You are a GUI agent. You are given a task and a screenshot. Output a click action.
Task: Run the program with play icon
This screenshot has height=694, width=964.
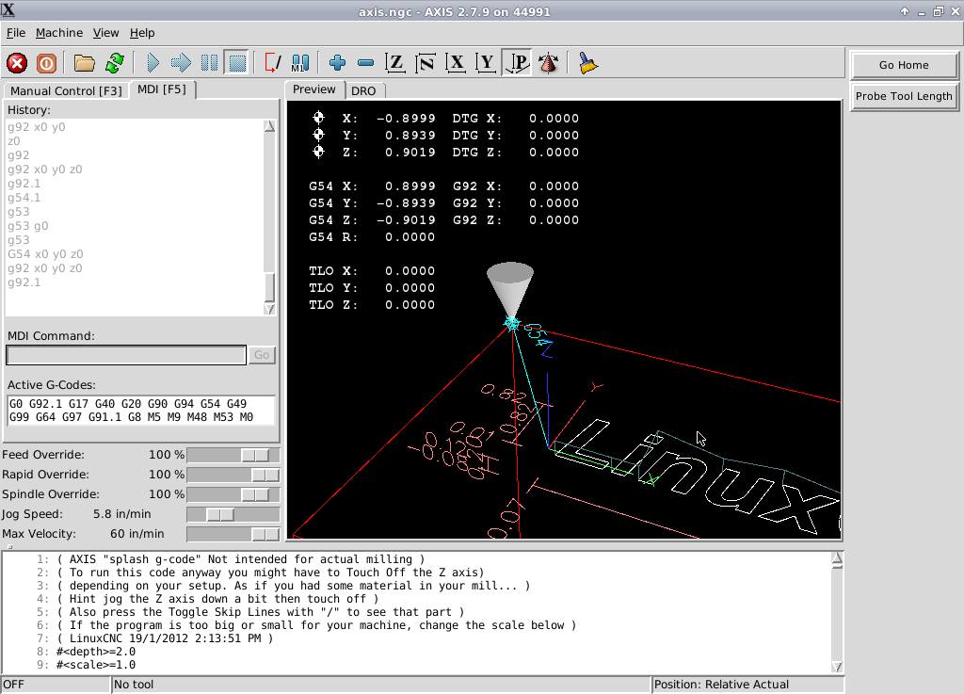(153, 63)
